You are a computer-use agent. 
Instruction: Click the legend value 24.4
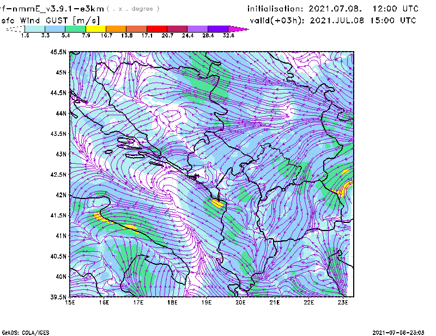[187, 35]
